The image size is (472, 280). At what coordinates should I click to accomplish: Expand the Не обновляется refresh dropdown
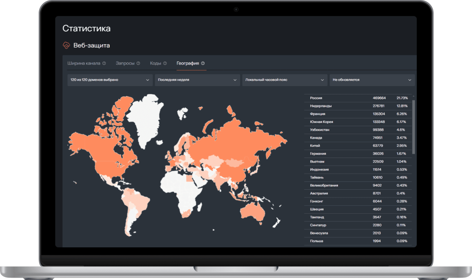click(372, 80)
